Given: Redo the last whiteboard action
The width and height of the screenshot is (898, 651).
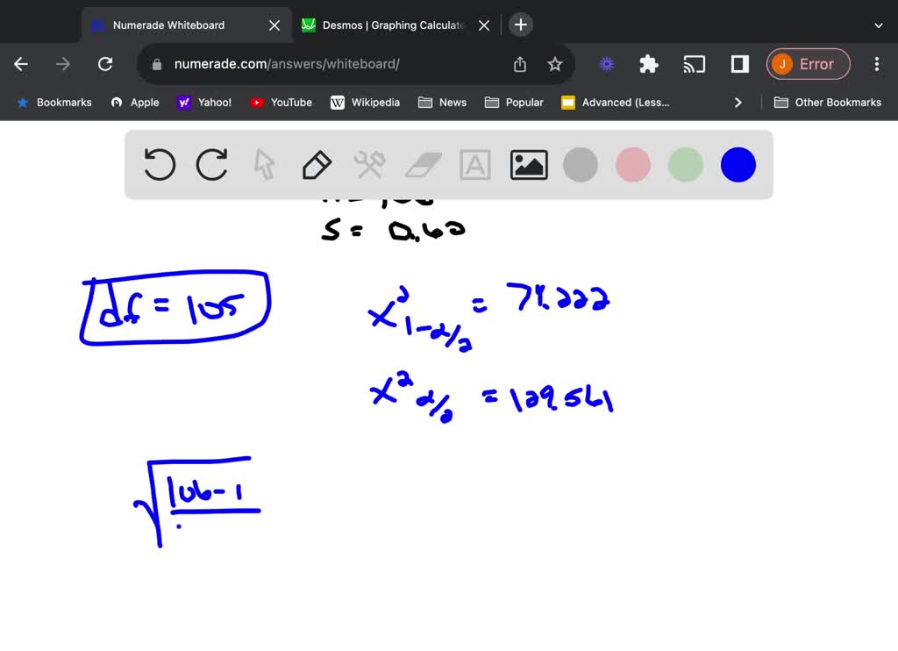Looking at the screenshot, I should pos(212,165).
